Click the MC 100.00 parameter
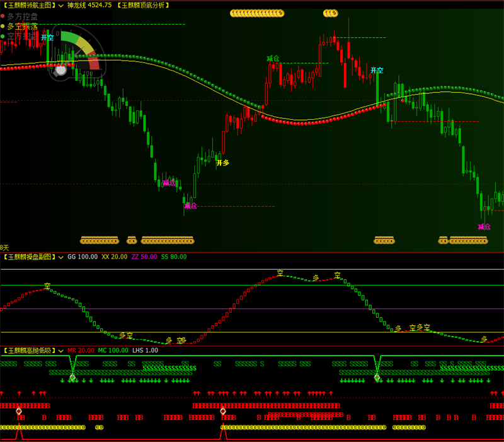This screenshot has width=504, height=442. click(x=113, y=351)
